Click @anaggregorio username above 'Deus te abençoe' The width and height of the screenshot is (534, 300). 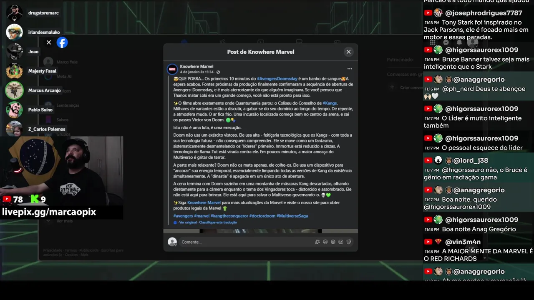[x=479, y=79]
